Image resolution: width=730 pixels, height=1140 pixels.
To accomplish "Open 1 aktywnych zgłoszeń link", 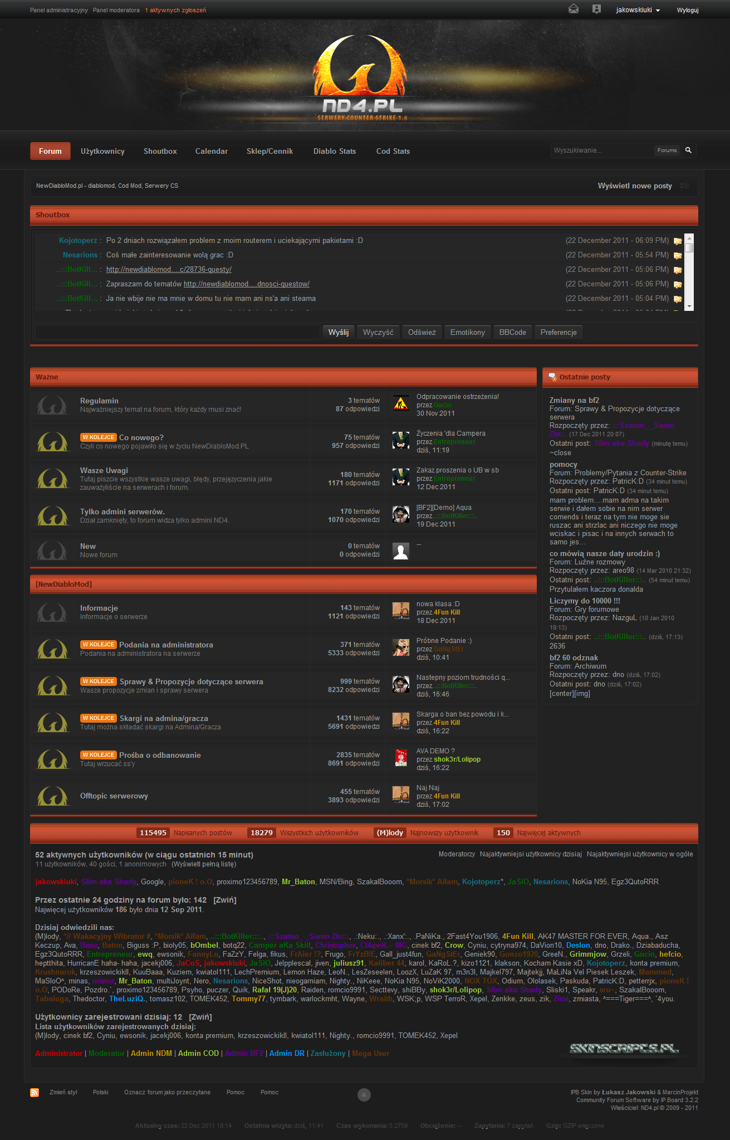I will click(175, 10).
